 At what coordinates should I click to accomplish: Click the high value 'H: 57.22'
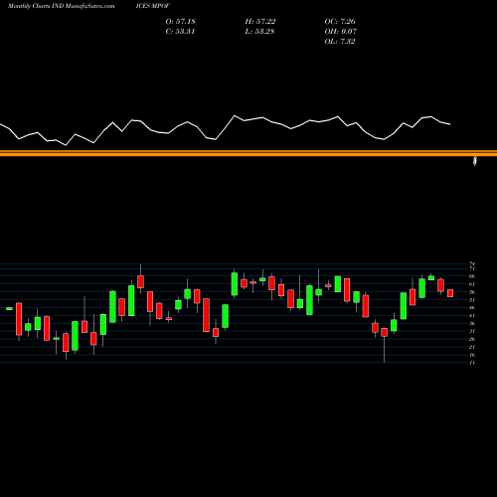click(260, 21)
